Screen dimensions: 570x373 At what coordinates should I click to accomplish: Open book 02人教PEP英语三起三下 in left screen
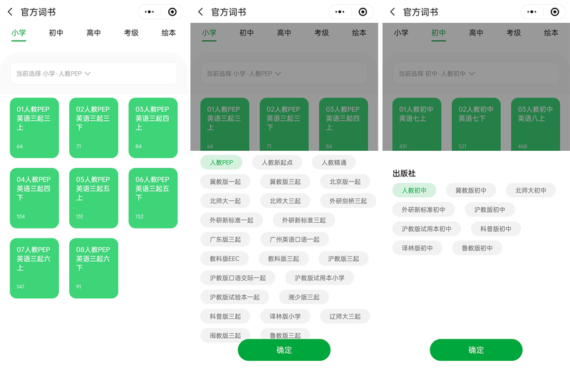(94, 128)
